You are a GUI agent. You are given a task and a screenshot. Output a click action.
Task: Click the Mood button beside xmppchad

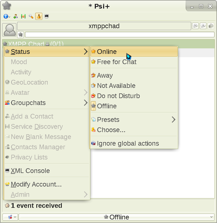195,26
